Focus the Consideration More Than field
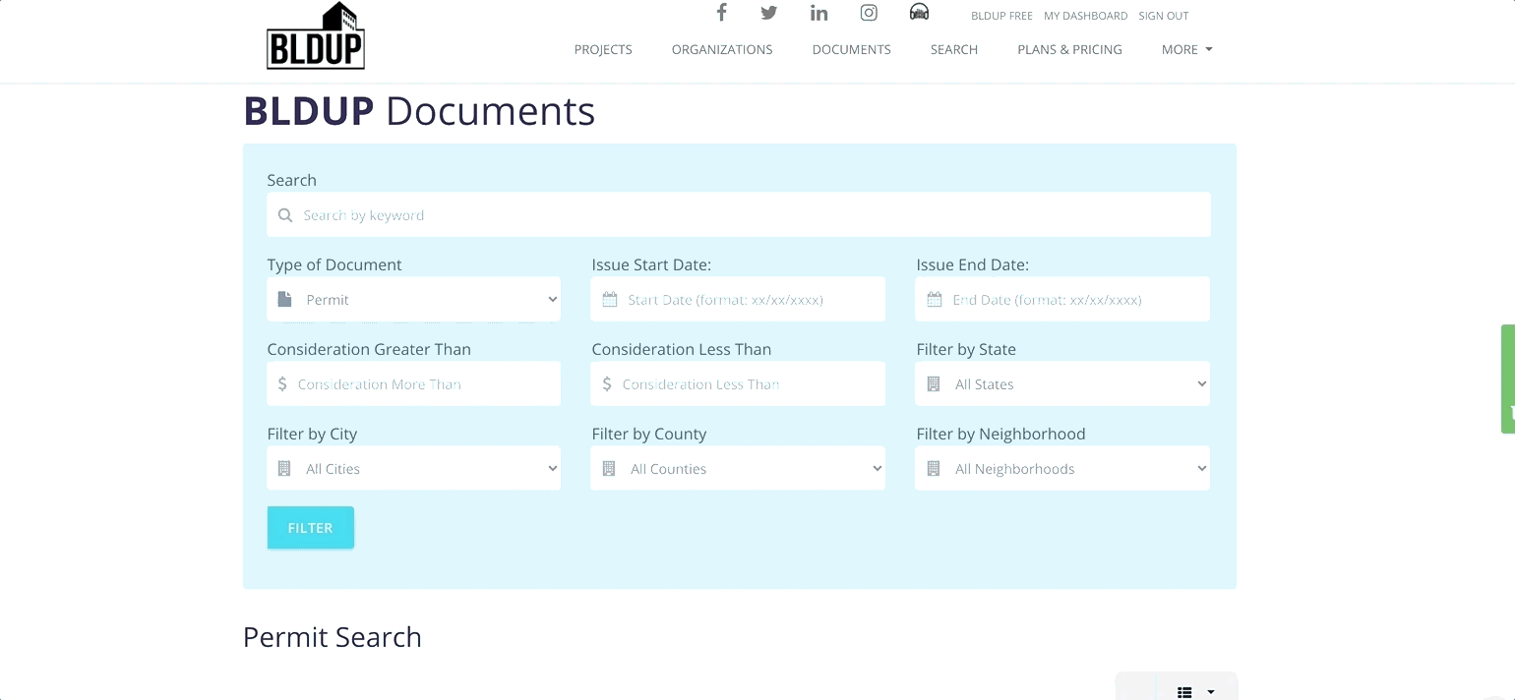This screenshot has height=700, width=1515. (413, 383)
